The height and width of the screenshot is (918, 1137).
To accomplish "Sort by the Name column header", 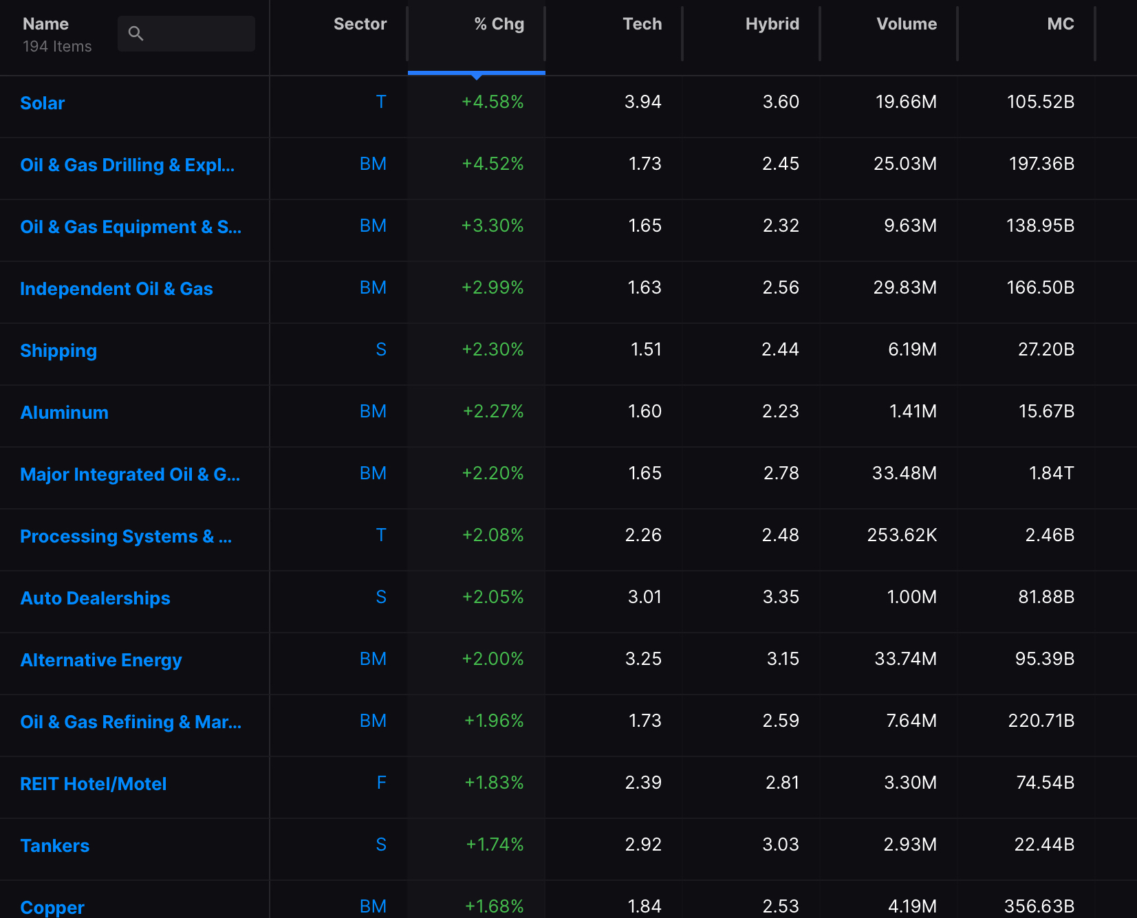I will tap(45, 24).
